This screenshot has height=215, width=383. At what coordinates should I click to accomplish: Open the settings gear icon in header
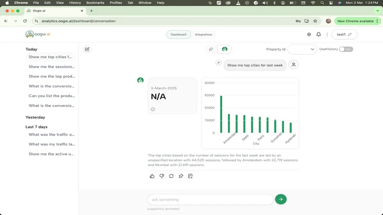[309, 34]
